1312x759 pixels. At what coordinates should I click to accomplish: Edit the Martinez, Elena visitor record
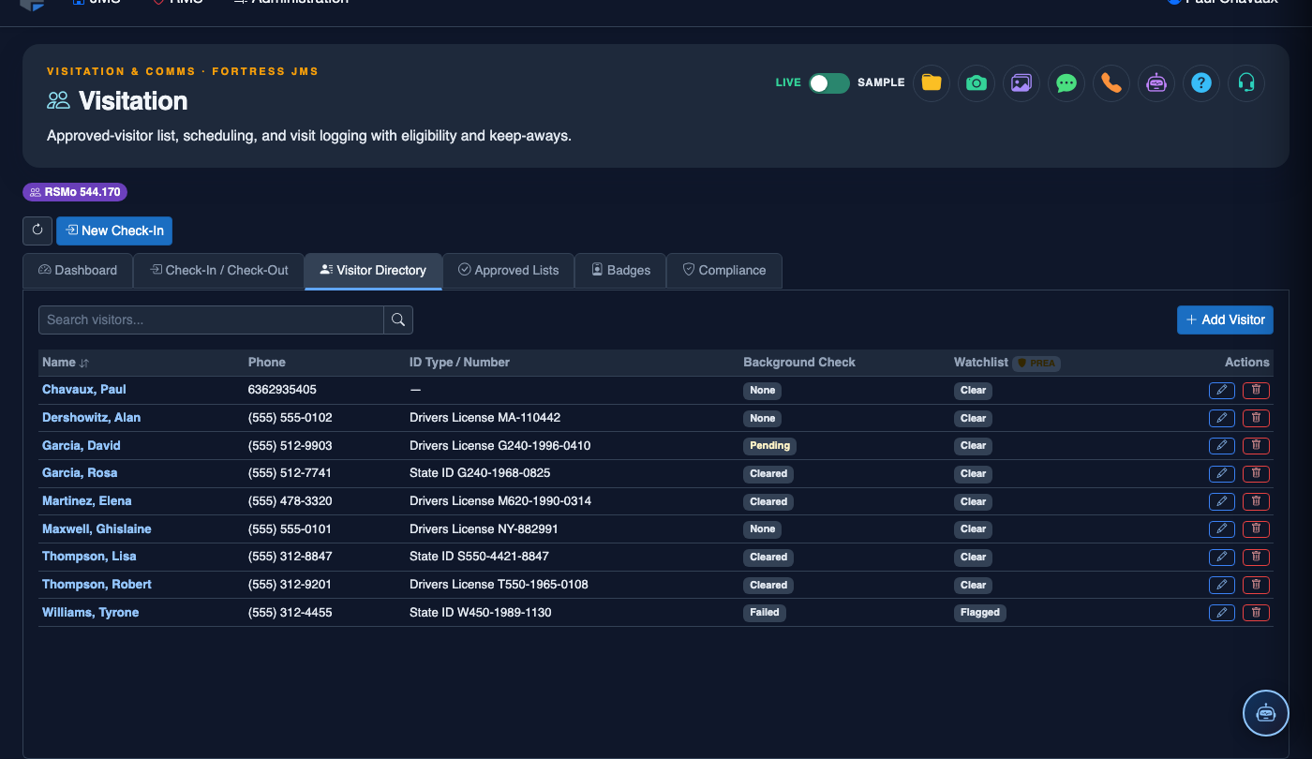pos(1222,501)
